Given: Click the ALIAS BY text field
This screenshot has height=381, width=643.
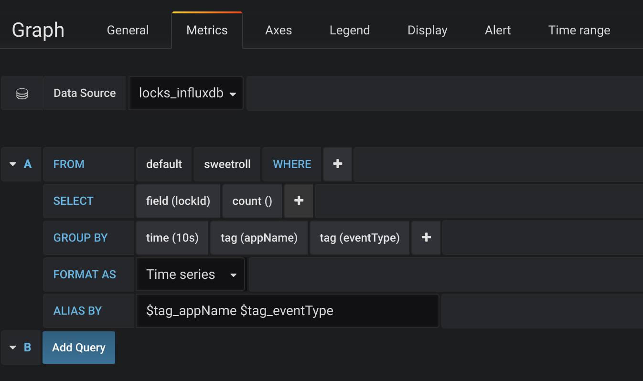Looking at the screenshot, I should click(x=288, y=311).
